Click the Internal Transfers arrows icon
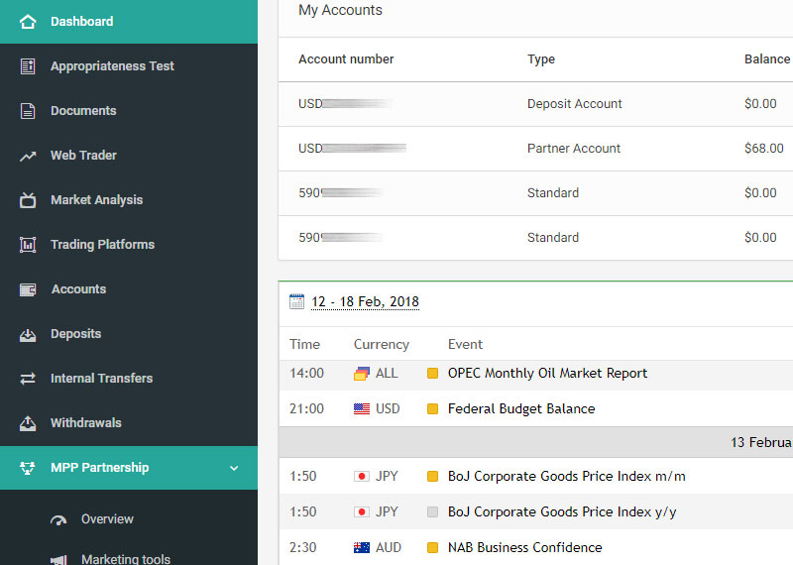The width and height of the screenshot is (793, 565). pyautogui.click(x=28, y=379)
